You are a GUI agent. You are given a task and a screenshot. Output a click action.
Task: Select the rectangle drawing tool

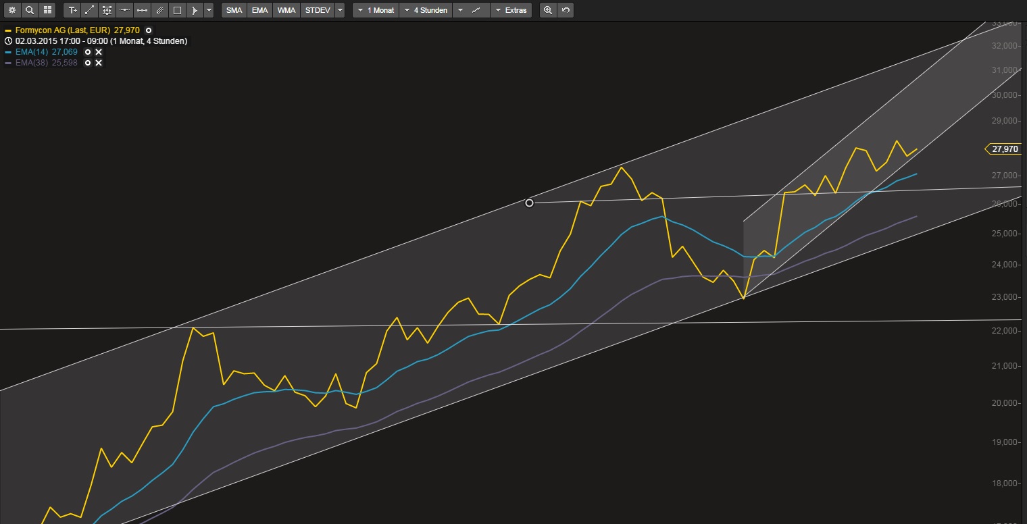pyautogui.click(x=177, y=10)
